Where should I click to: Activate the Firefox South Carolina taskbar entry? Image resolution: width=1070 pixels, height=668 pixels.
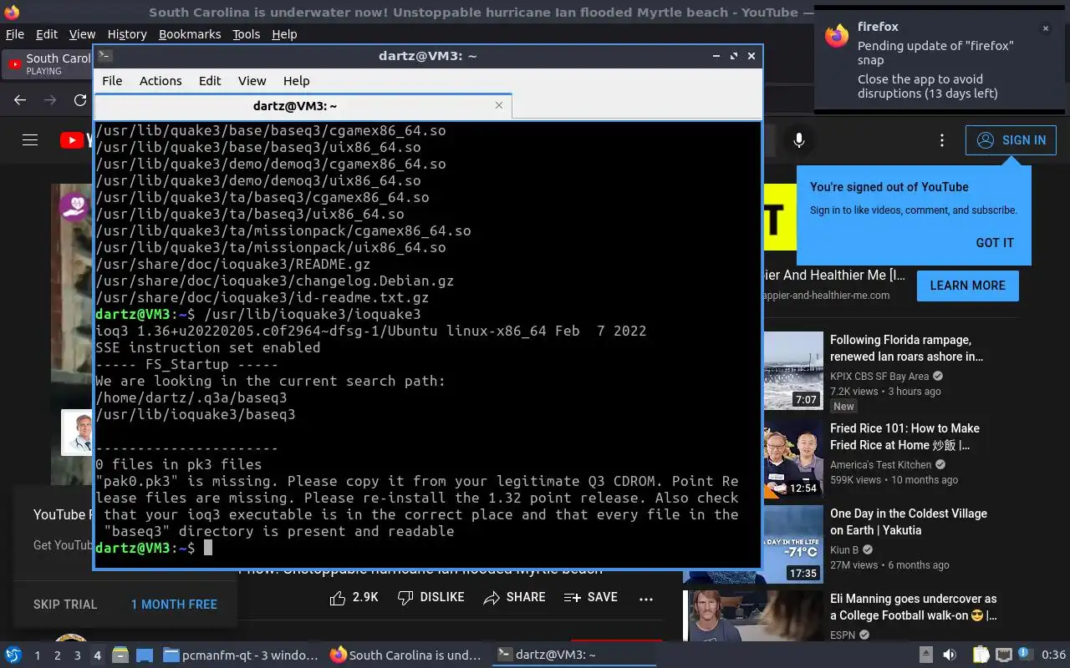coord(406,655)
